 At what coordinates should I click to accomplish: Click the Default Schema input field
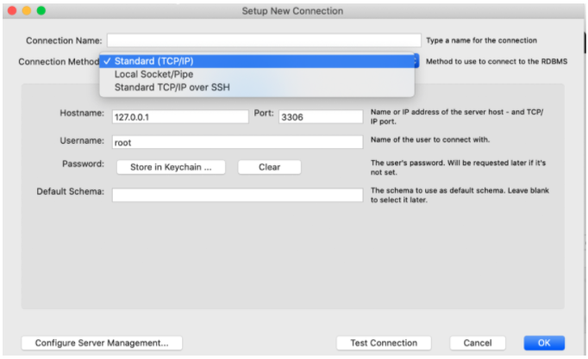coord(236,195)
